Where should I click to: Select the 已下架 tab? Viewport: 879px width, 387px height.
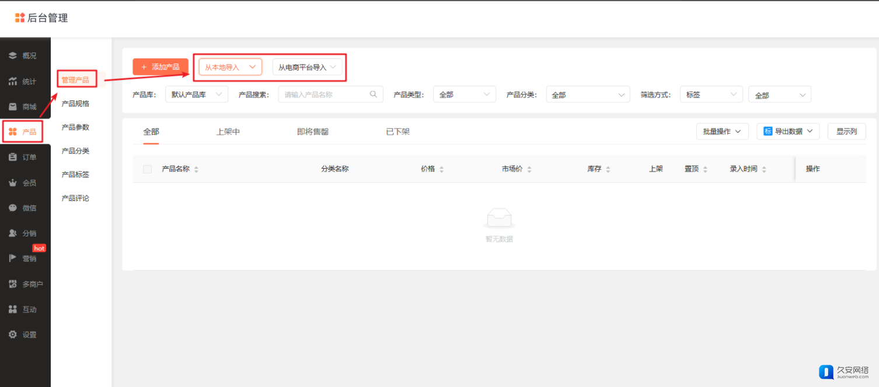397,132
